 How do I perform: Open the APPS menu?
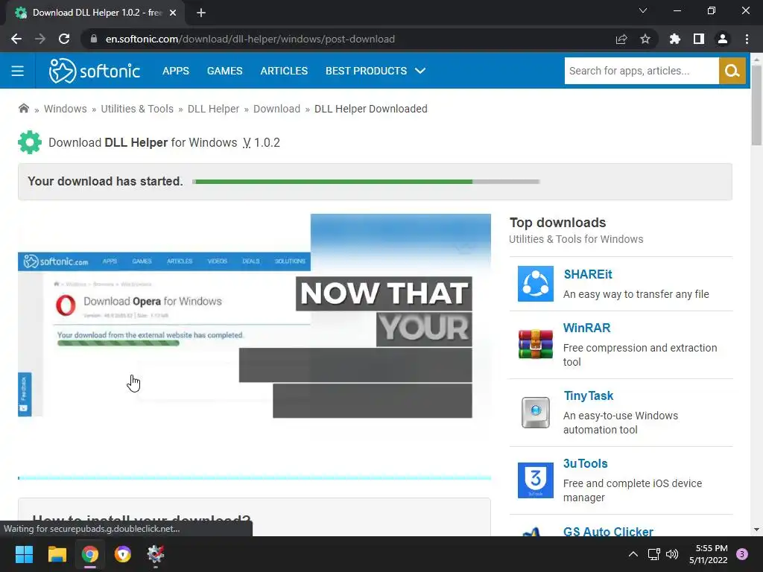[x=176, y=71]
